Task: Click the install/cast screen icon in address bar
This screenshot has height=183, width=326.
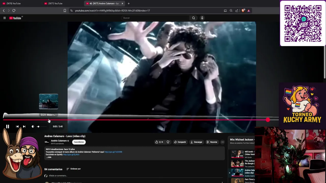Action: [x=225, y=11]
